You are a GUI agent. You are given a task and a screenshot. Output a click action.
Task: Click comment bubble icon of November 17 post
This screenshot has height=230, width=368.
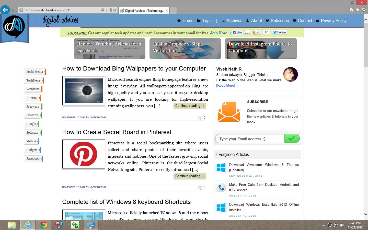coord(200,118)
